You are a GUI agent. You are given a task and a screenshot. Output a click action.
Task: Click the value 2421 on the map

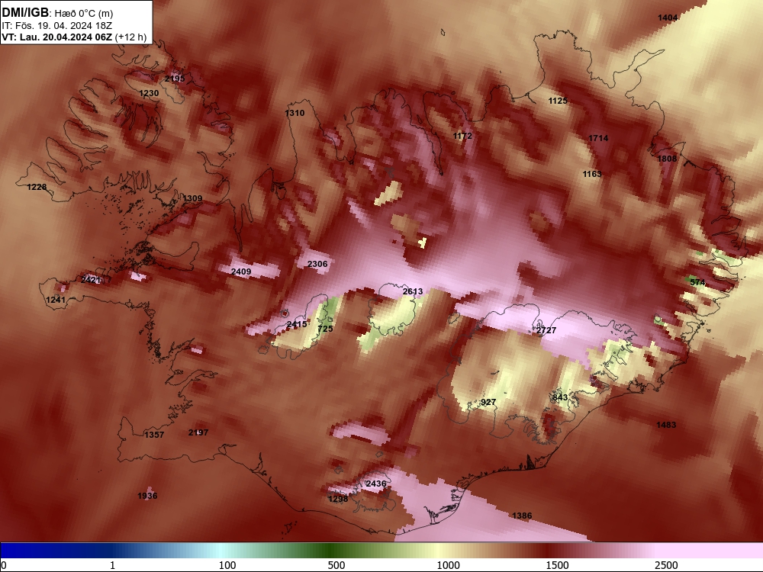91,280
